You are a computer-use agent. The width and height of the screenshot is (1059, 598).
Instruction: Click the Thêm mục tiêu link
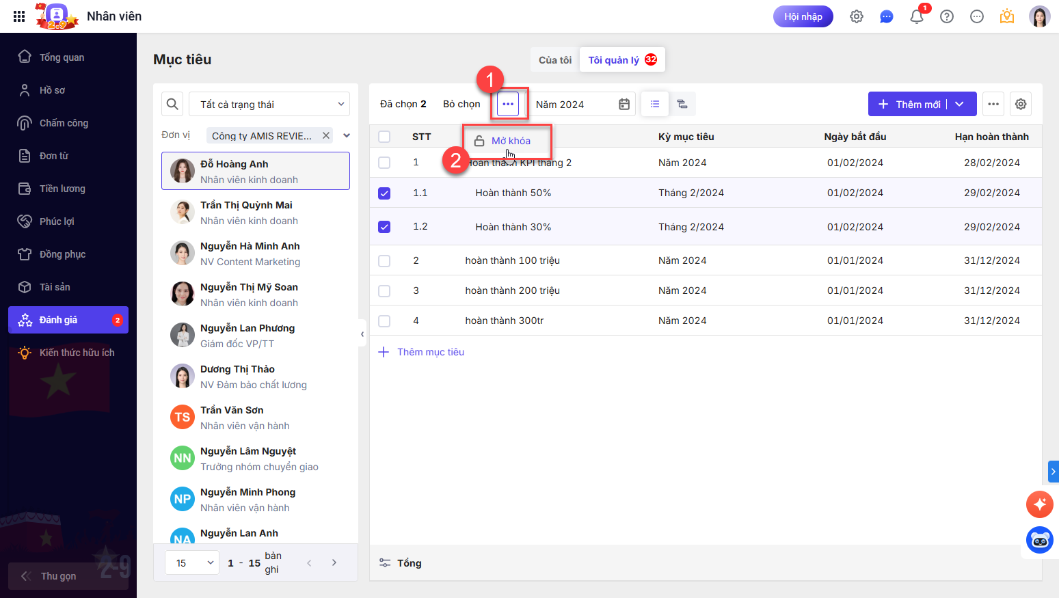[x=430, y=352]
